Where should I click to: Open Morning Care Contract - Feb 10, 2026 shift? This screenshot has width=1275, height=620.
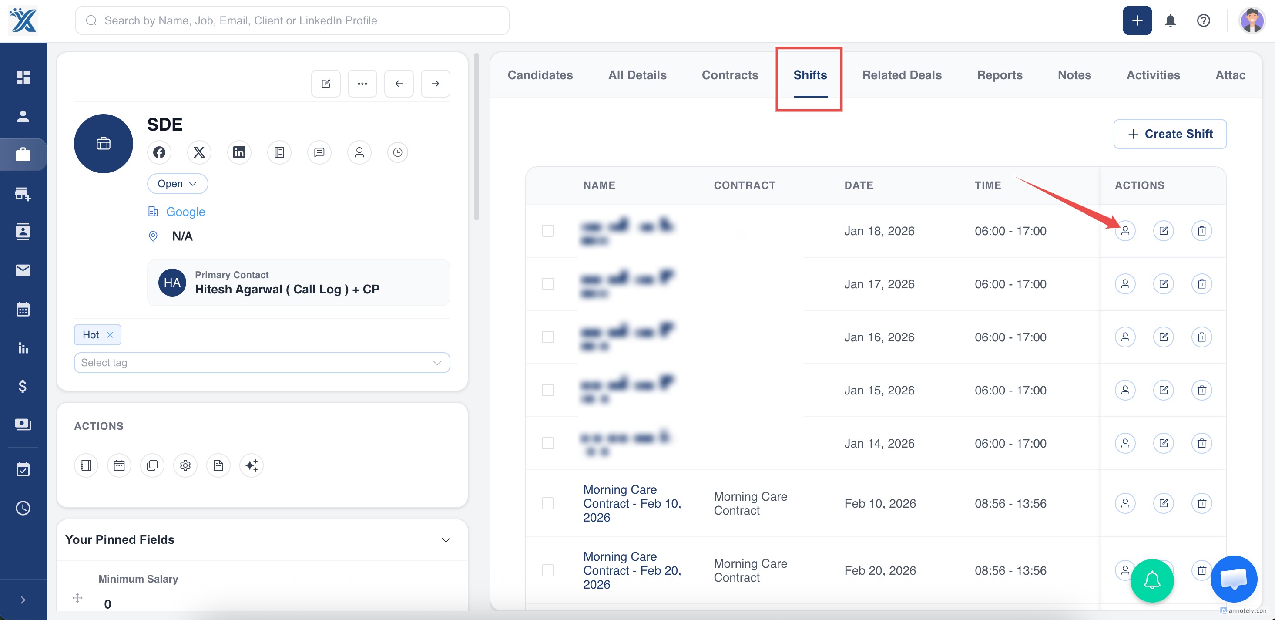coord(632,504)
